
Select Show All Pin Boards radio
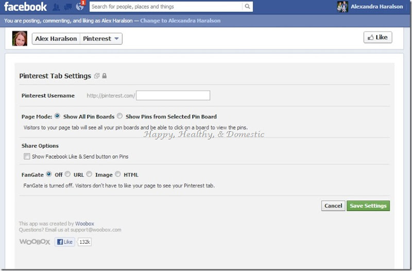[x=57, y=116]
